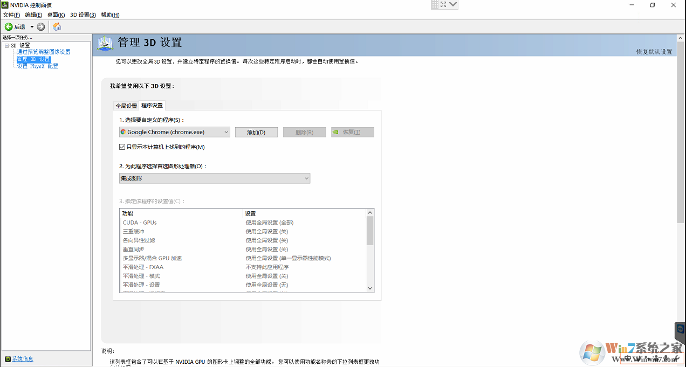Open the TeamViewer system tray icon

coord(680,330)
